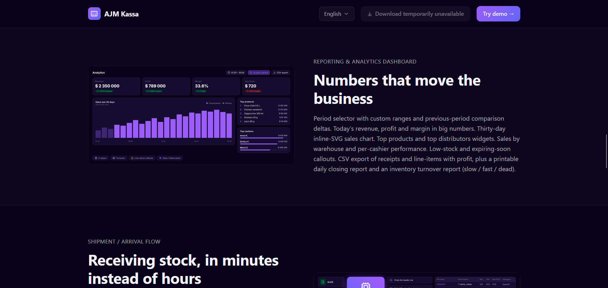This screenshot has height=288, width=608.
Task: Open the Z-report chip
Action: pos(101,158)
